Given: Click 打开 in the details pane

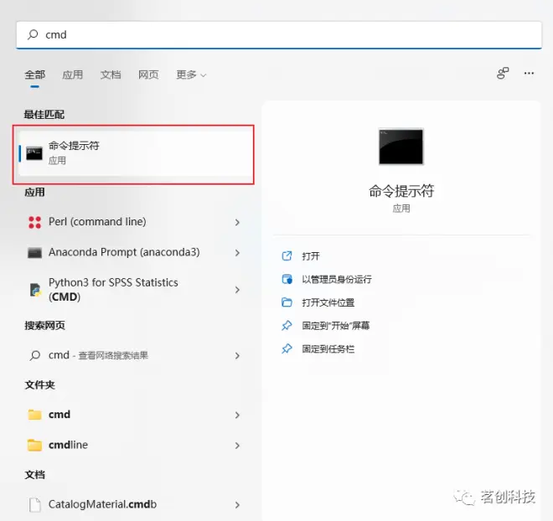Looking at the screenshot, I should (311, 256).
